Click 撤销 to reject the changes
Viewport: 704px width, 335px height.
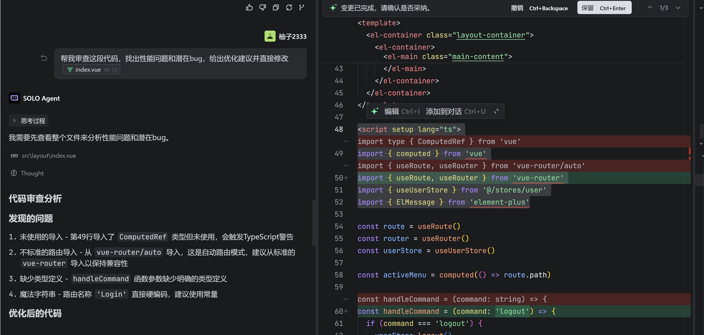[x=517, y=8]
